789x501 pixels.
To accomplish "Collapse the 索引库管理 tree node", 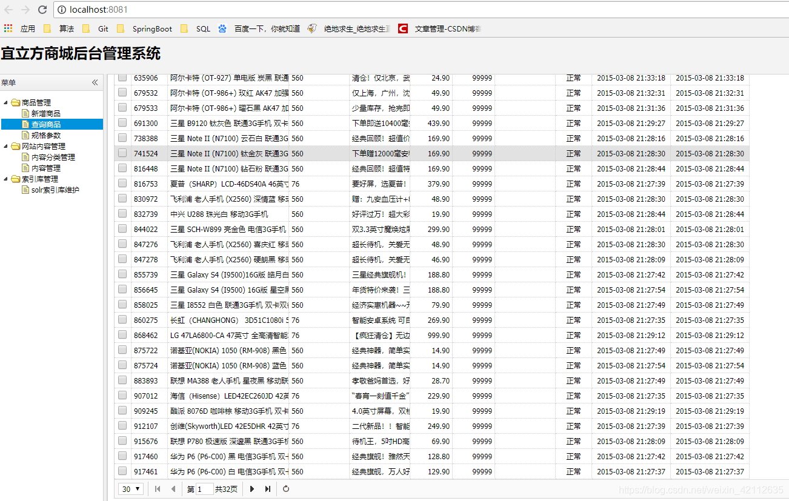I will [x=6, y=179].
